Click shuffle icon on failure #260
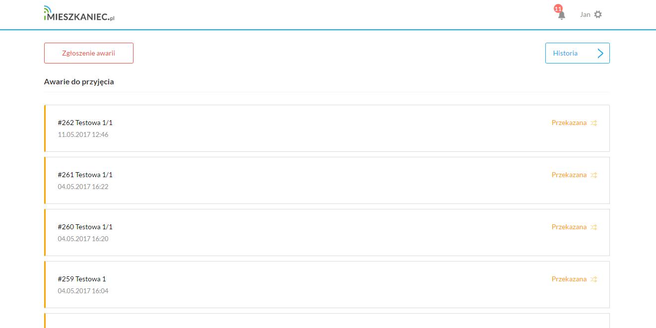This screenshot has height=328, width=656. pyautogui.click(x=594, y=227)
